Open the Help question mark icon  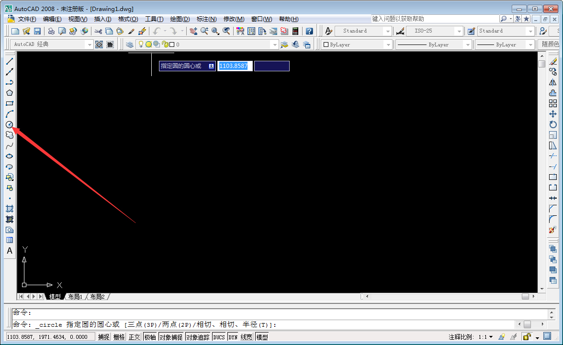[x=309, y=31]
